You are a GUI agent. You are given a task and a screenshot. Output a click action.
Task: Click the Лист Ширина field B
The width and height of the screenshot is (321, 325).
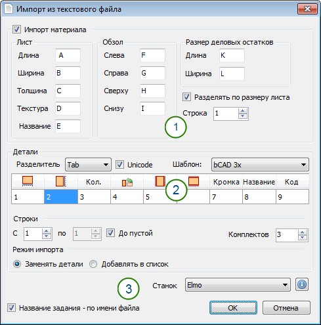pyautogui.click(x=68, y=73)
